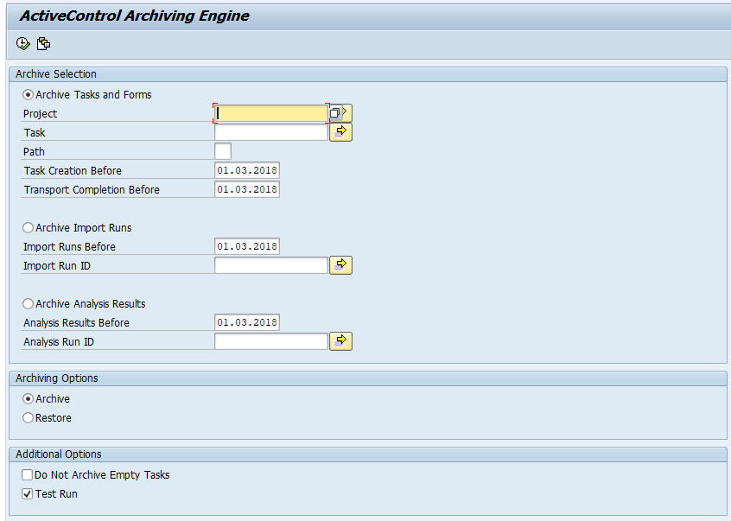Open multiple selection for Analysis Run ID
731x521 pixels.
tap(341, 341)
